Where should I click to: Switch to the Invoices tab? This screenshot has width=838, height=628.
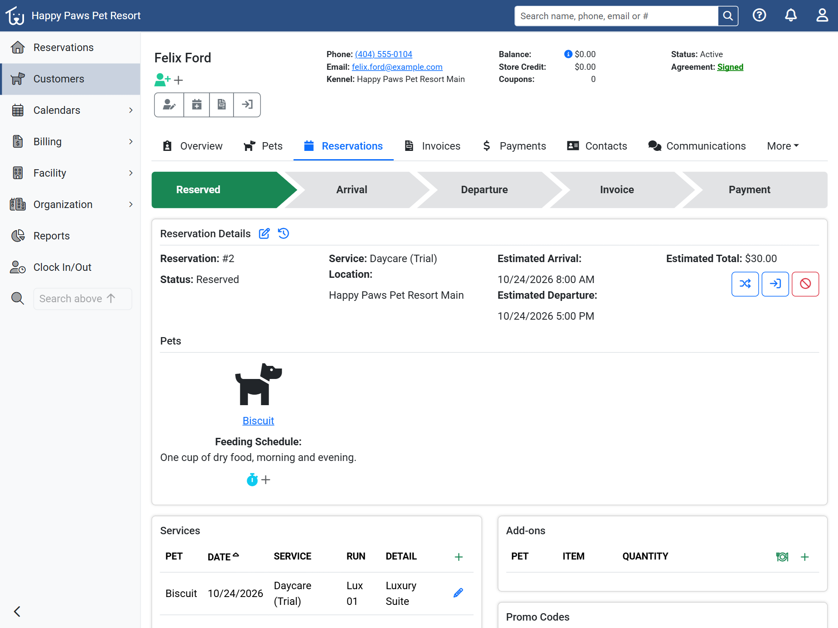(433, 146)
